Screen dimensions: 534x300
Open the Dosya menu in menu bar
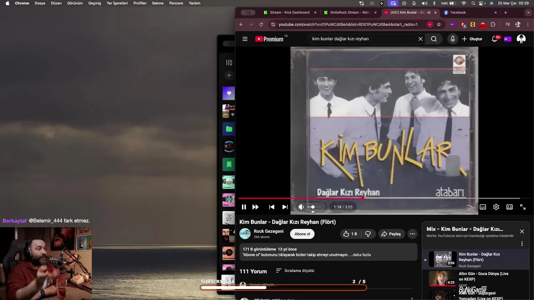point(40,3)
